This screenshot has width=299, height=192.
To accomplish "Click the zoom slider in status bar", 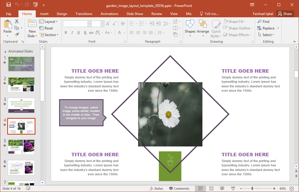I will (252, 189).
